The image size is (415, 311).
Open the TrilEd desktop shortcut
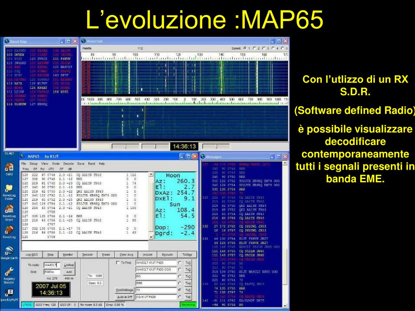[x=9, y=169]
